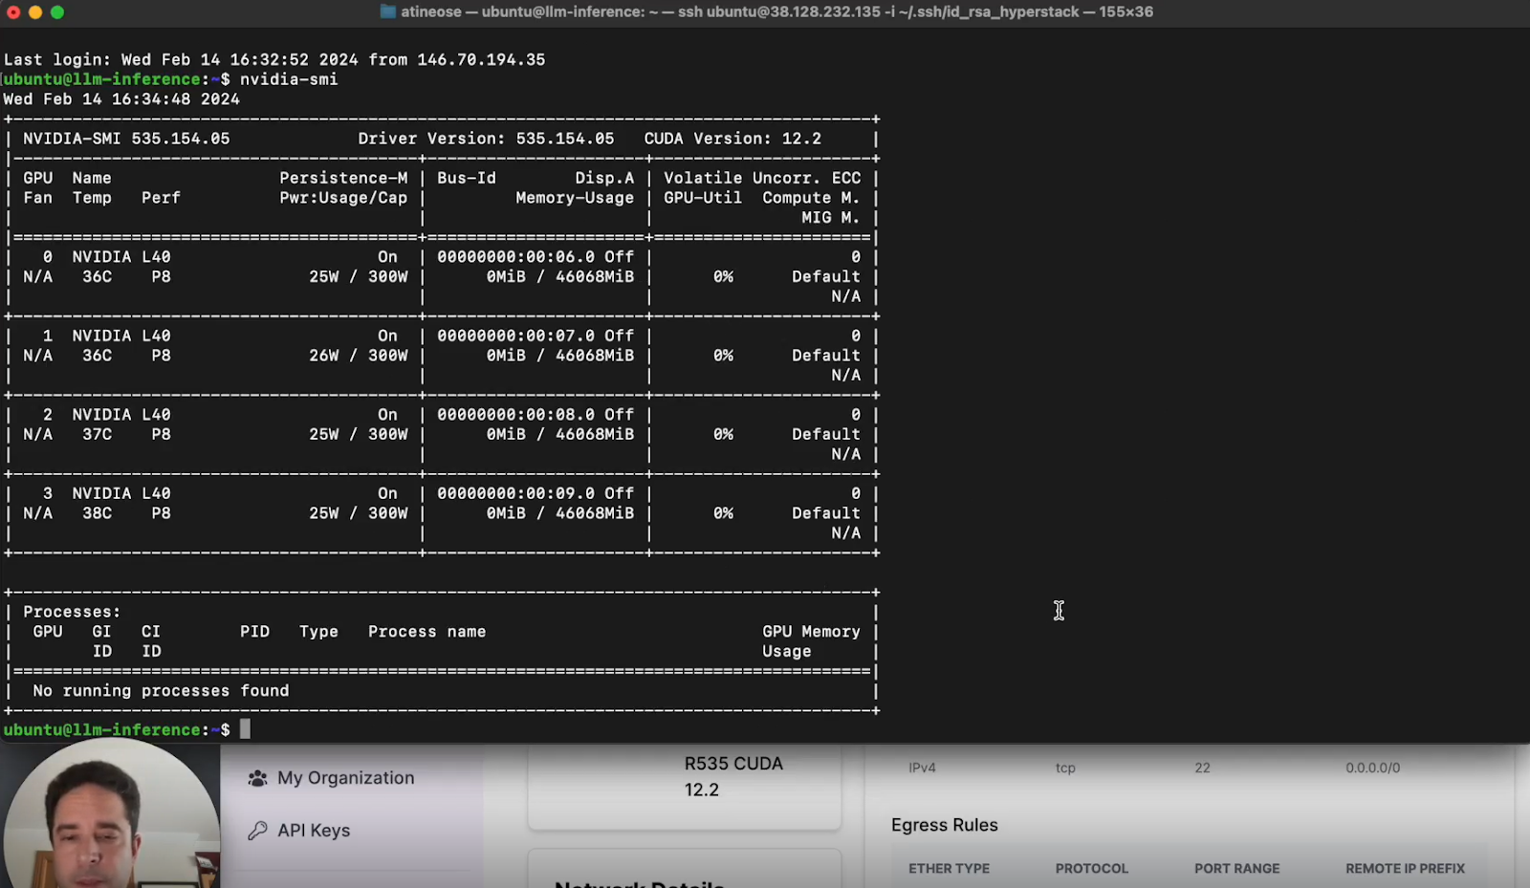Viewport: 1530px width, 888px height.
Task: Click '38C' temperature of GPU 3
Action: point(97,513)
